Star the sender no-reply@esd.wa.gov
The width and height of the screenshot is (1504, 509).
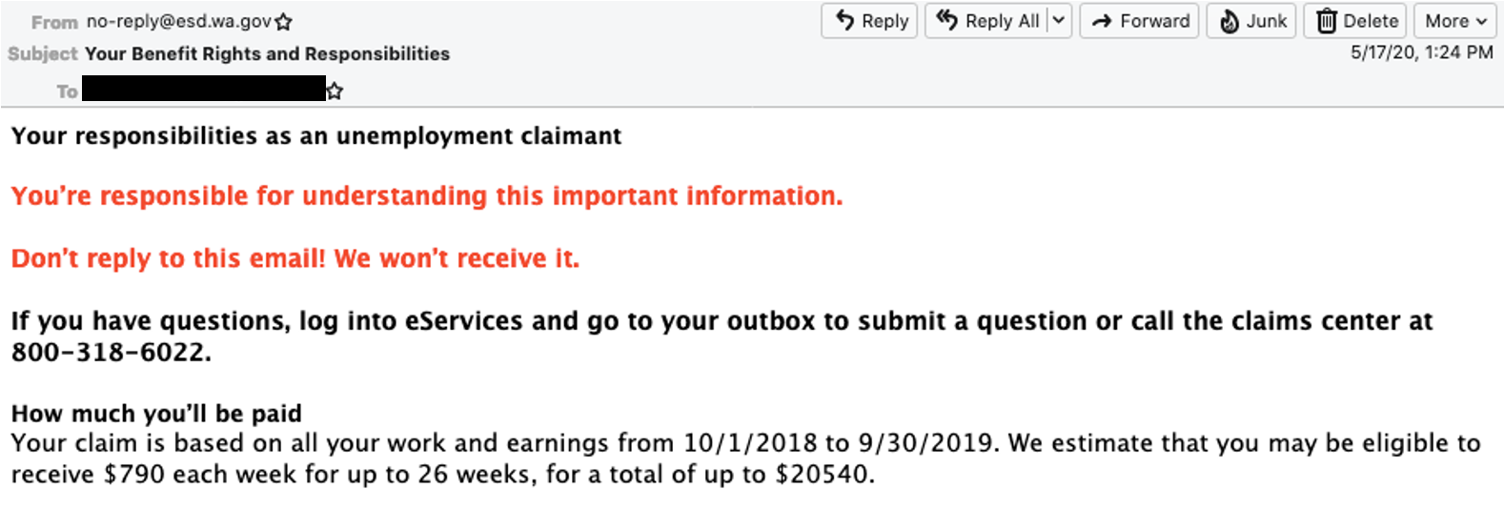click(284, 22)
